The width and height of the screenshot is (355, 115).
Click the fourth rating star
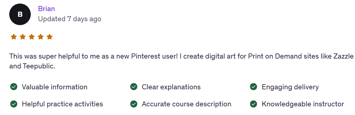pyautogui.click(x=41, y=37)
